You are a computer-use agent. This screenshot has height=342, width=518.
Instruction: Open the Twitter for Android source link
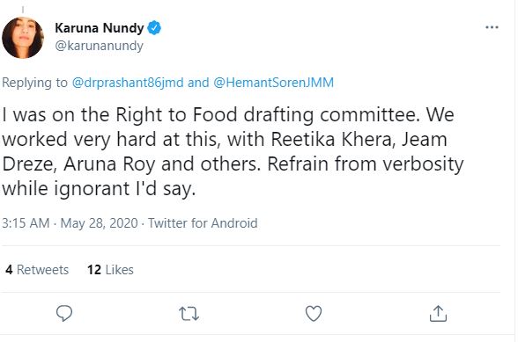pyautogui.click(x=203, y=223)
